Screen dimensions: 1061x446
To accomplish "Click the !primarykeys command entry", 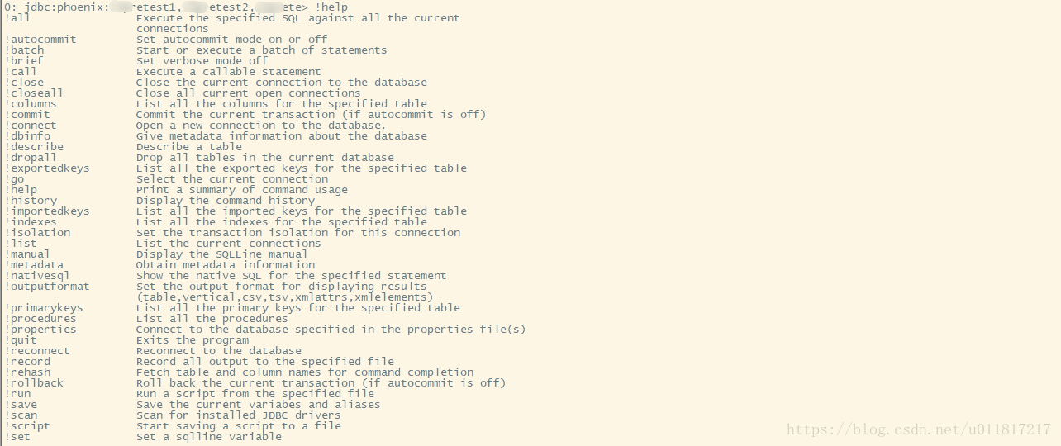I will tap(44, 307).
